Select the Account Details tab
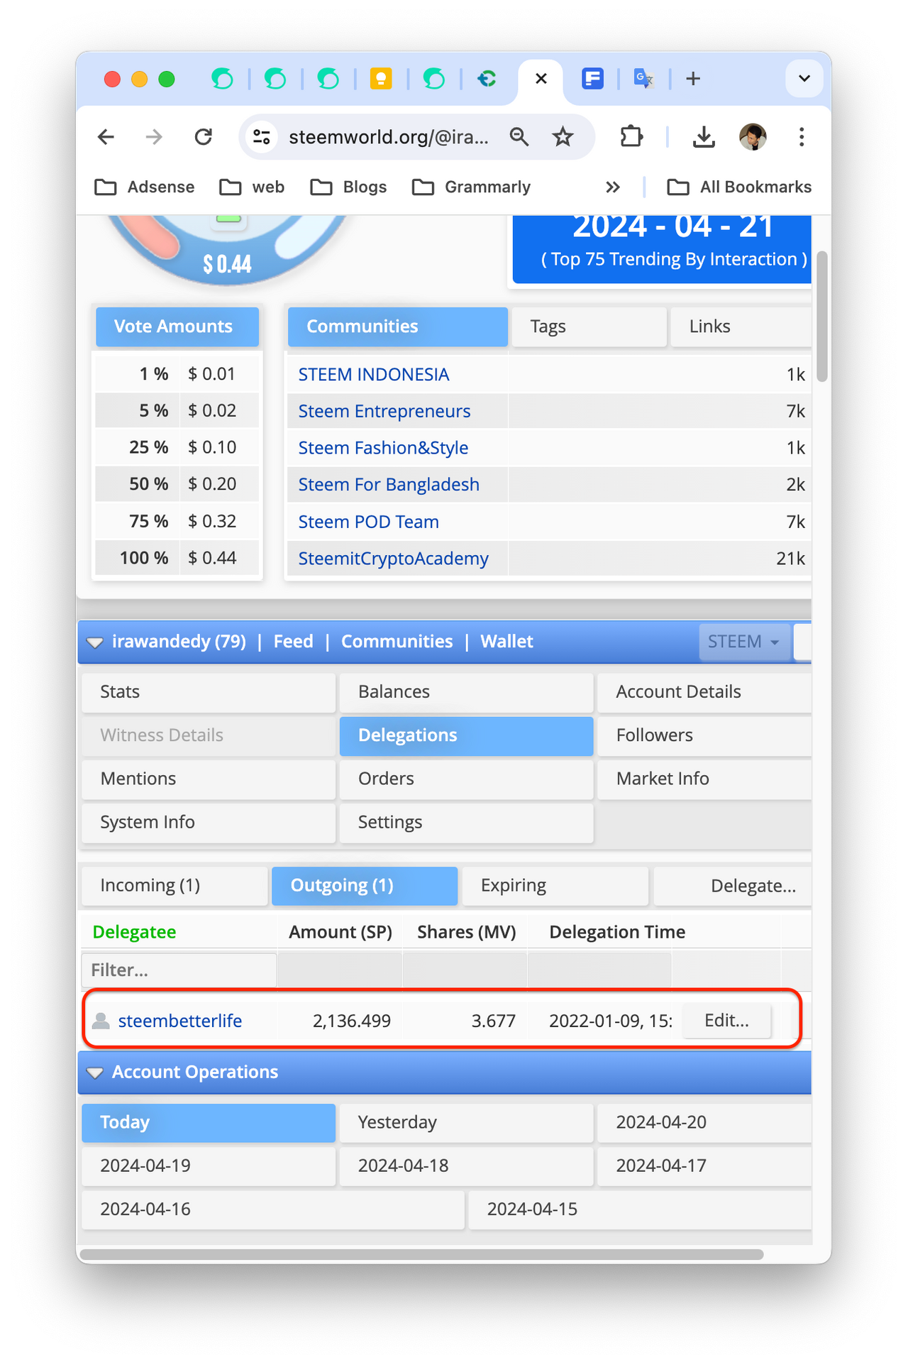 click(704, 692)
